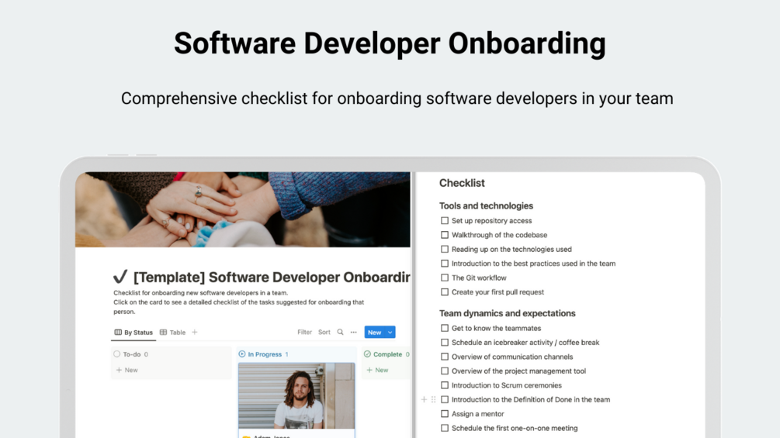This screenshot has width=780, height=438.
Task: Check 'Get to know the teammates'
Action: pos(445,328)
